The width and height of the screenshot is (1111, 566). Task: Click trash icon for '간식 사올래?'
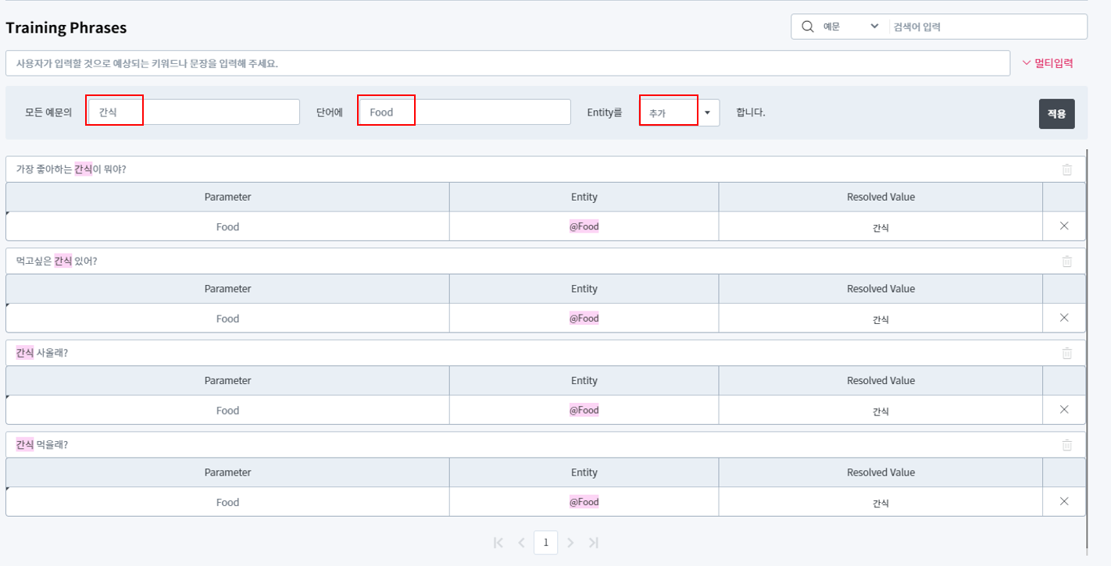(1066, 353)
